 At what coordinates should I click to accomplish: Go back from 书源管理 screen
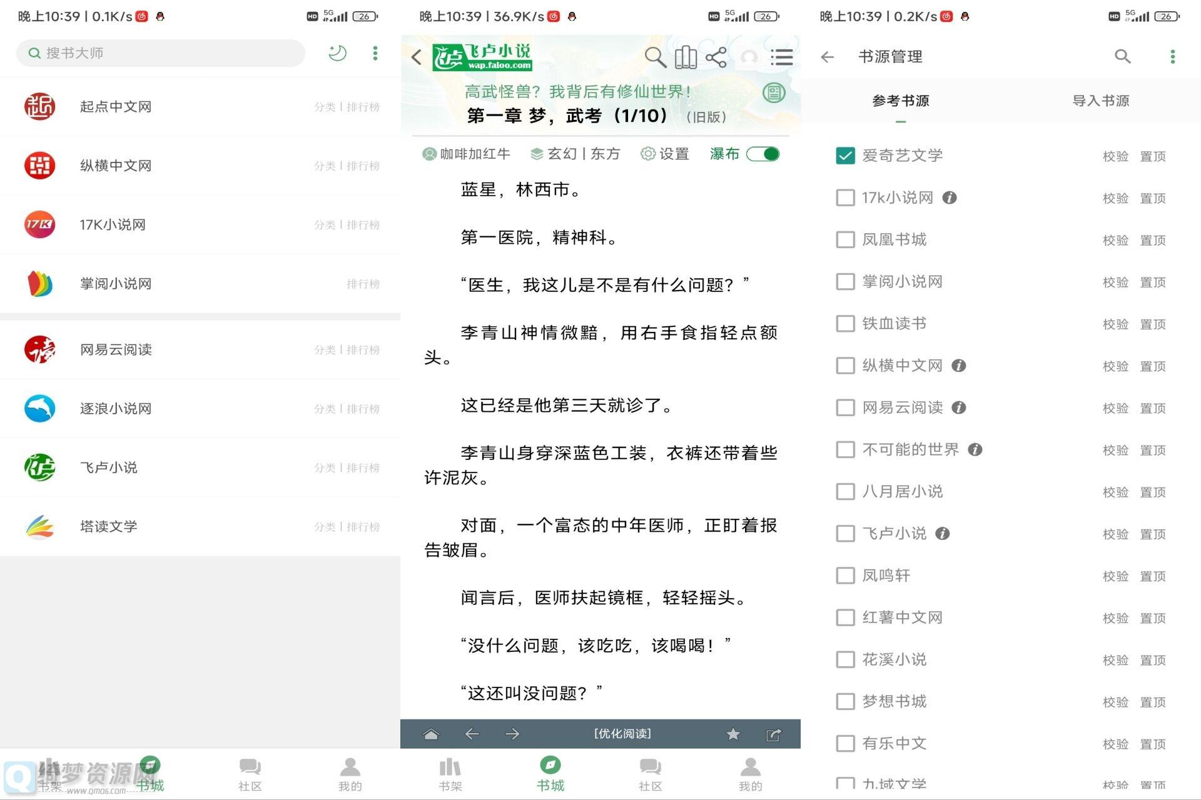[828, 57]
